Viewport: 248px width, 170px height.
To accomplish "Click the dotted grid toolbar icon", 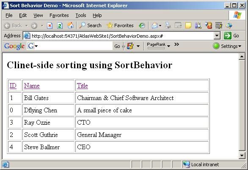I will point(219,25).
